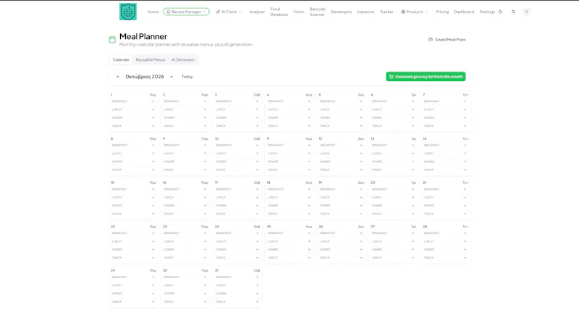Add lunch on day 1
This screenshot has width=579, height=323.
tap(153, 109)
